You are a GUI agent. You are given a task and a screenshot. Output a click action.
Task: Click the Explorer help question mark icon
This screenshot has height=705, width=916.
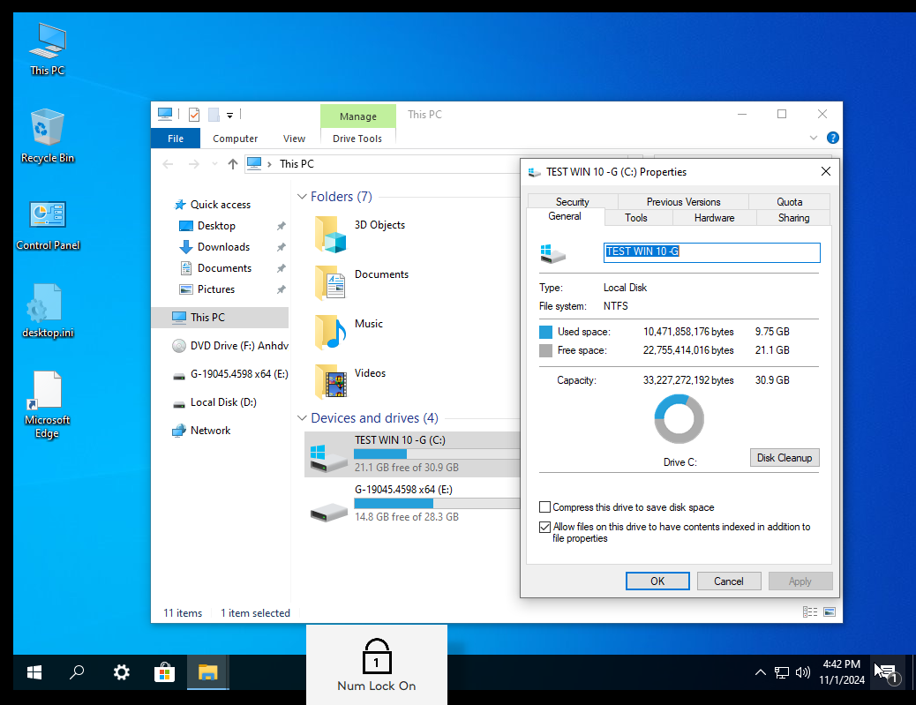pos(833,138)
